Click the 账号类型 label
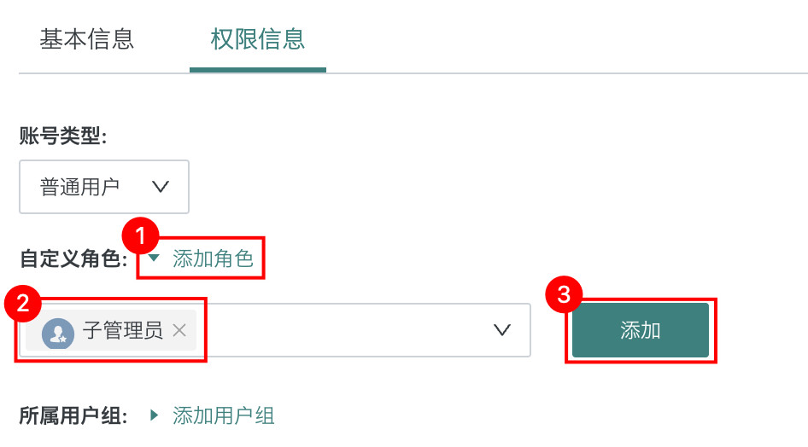The height and width of the screenshot is (447, 808). click(x=63, y=136)
